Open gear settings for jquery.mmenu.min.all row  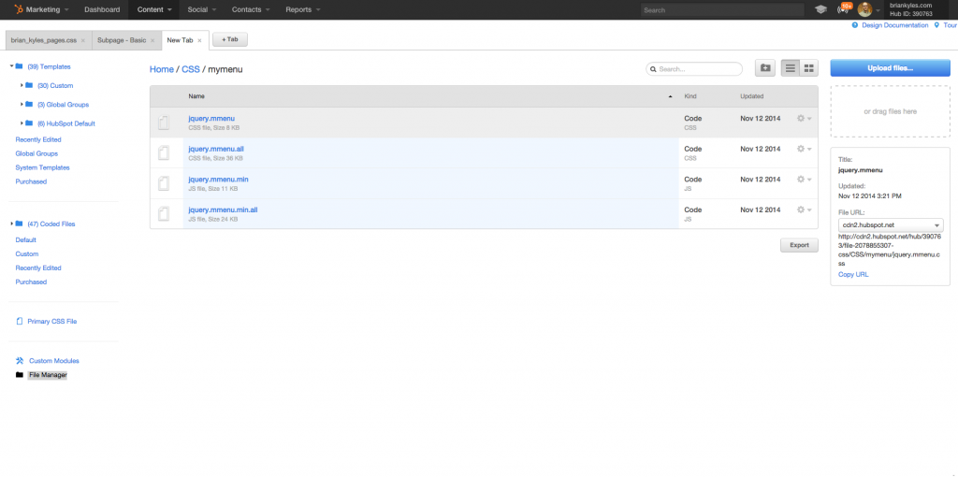point(804,210)
